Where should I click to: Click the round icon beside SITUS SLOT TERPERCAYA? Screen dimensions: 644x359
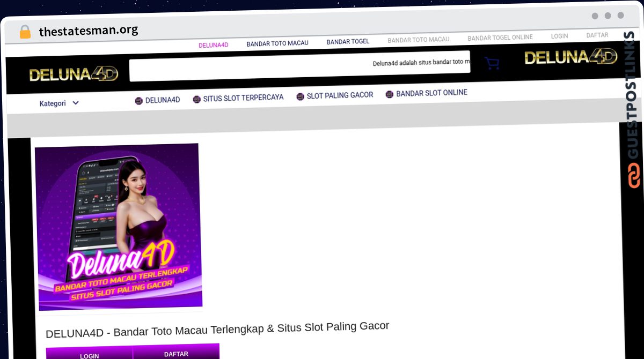pyautogui.click(x=196, y=99)
